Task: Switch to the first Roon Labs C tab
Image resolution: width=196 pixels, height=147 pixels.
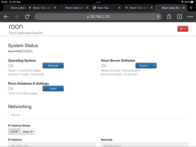Action: pyautogui.click(x=15, y=8)
